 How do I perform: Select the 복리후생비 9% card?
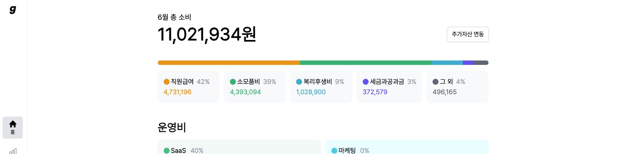pyautogui.click(x=322, y=87)
